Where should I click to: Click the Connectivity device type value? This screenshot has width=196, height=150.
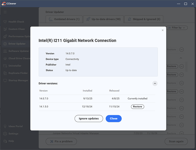click(x=72, y=59)
